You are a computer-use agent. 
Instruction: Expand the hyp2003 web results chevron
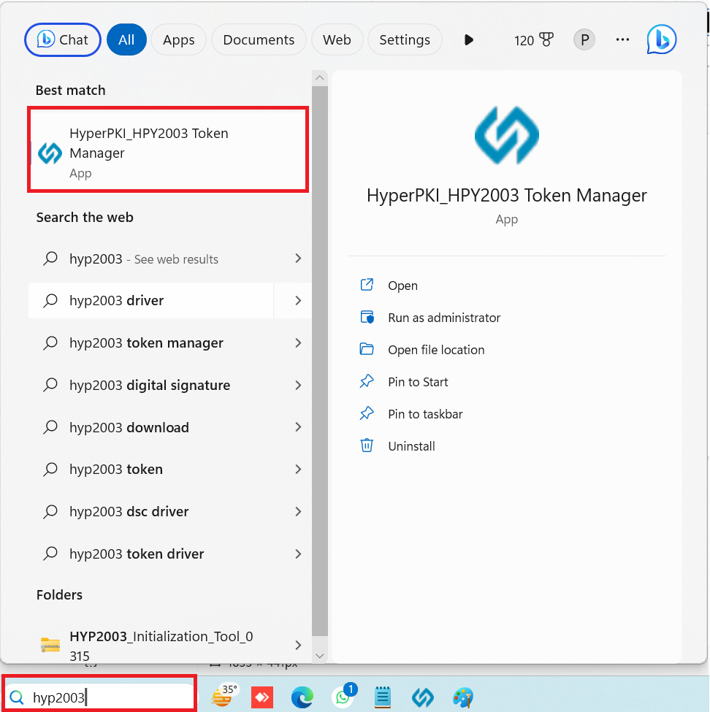(298, 259)
